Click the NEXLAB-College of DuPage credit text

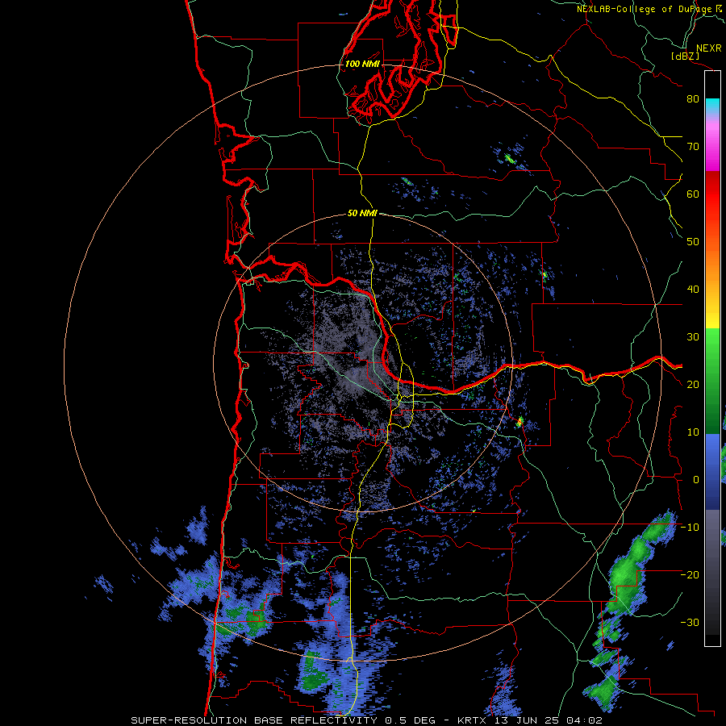(x=645, y=9)
